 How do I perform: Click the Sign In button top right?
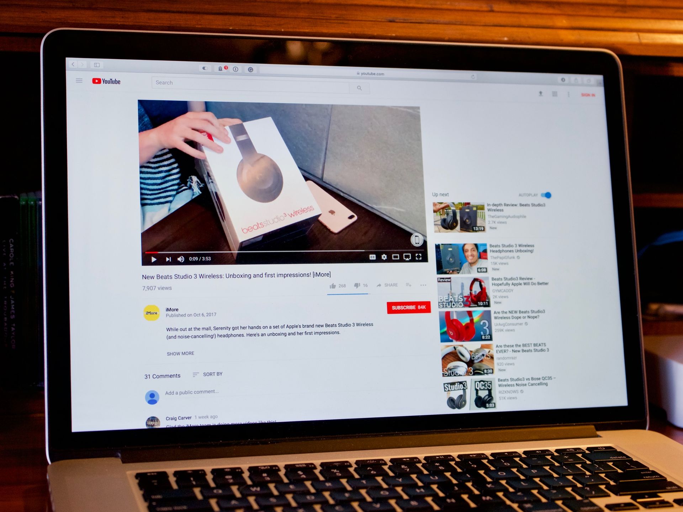[x=588, y=95]
